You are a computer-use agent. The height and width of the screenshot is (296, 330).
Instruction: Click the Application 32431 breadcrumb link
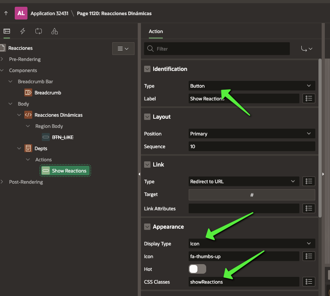49,13
